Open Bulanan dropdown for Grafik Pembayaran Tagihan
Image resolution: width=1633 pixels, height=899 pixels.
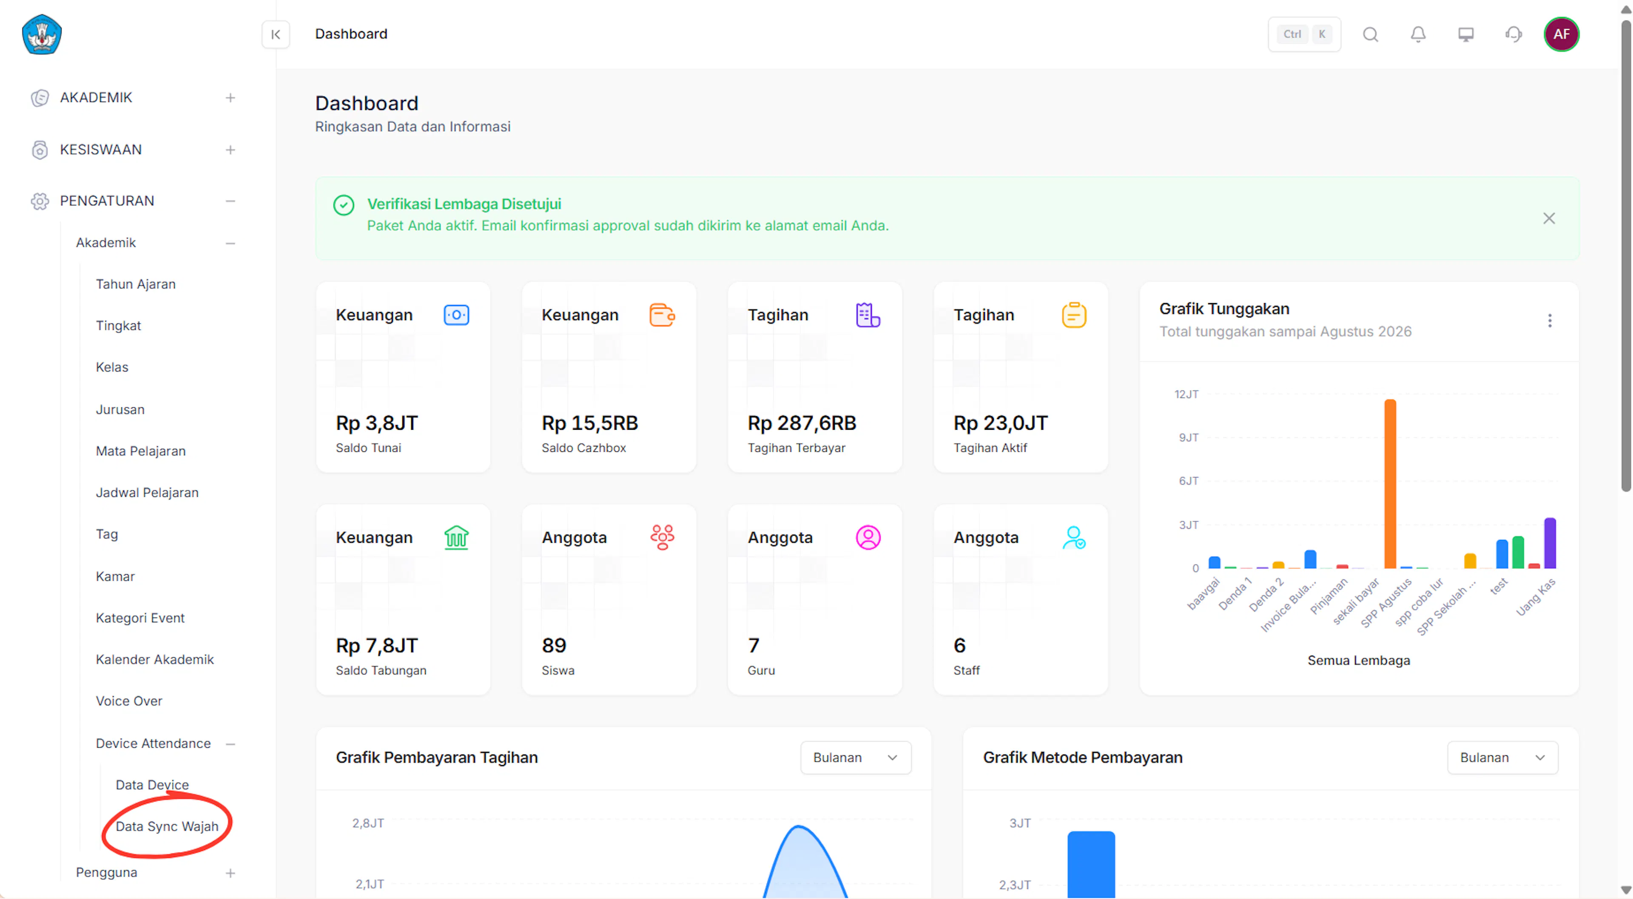[856, 758]
